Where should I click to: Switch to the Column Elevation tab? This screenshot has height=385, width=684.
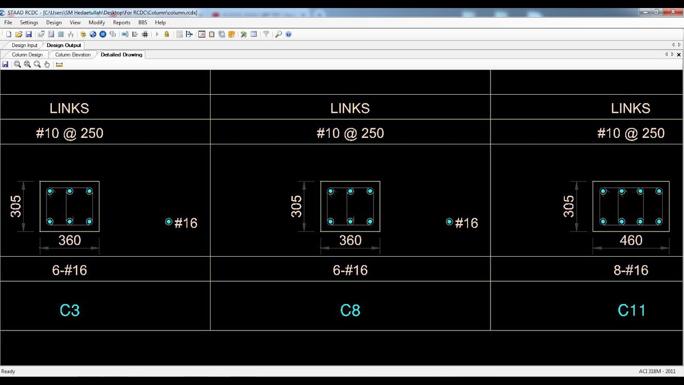tap(73, 55)
